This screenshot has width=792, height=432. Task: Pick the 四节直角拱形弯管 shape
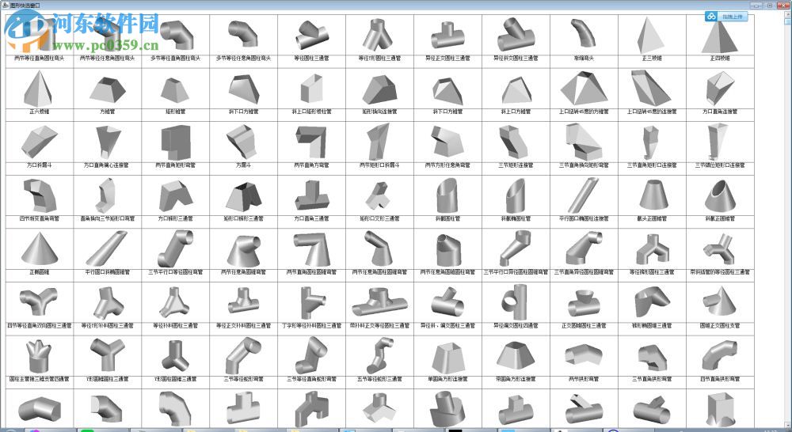coord(720,355)
